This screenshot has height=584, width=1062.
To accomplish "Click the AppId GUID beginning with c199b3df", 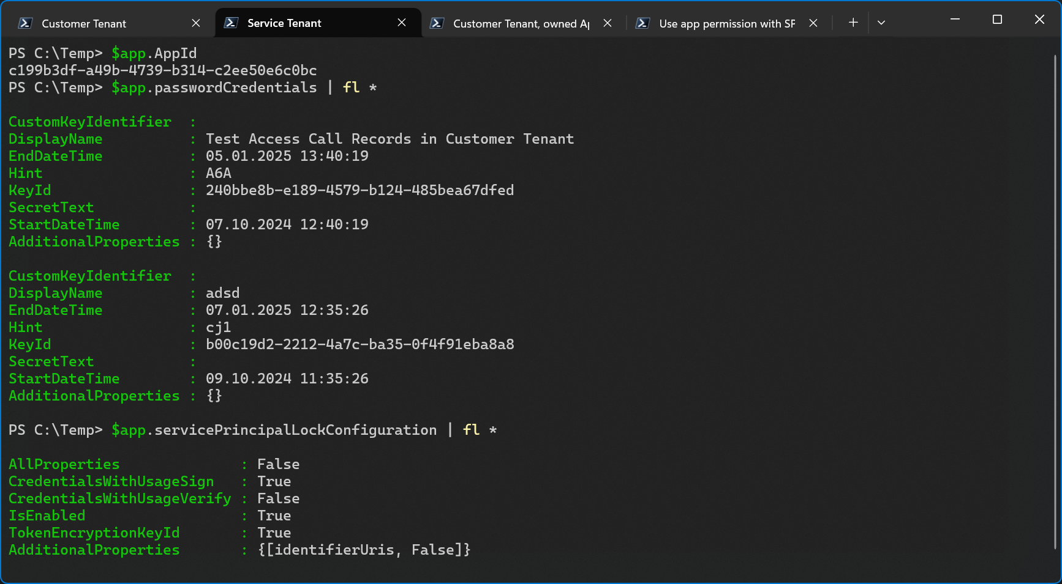I will [x=163, y=70].
